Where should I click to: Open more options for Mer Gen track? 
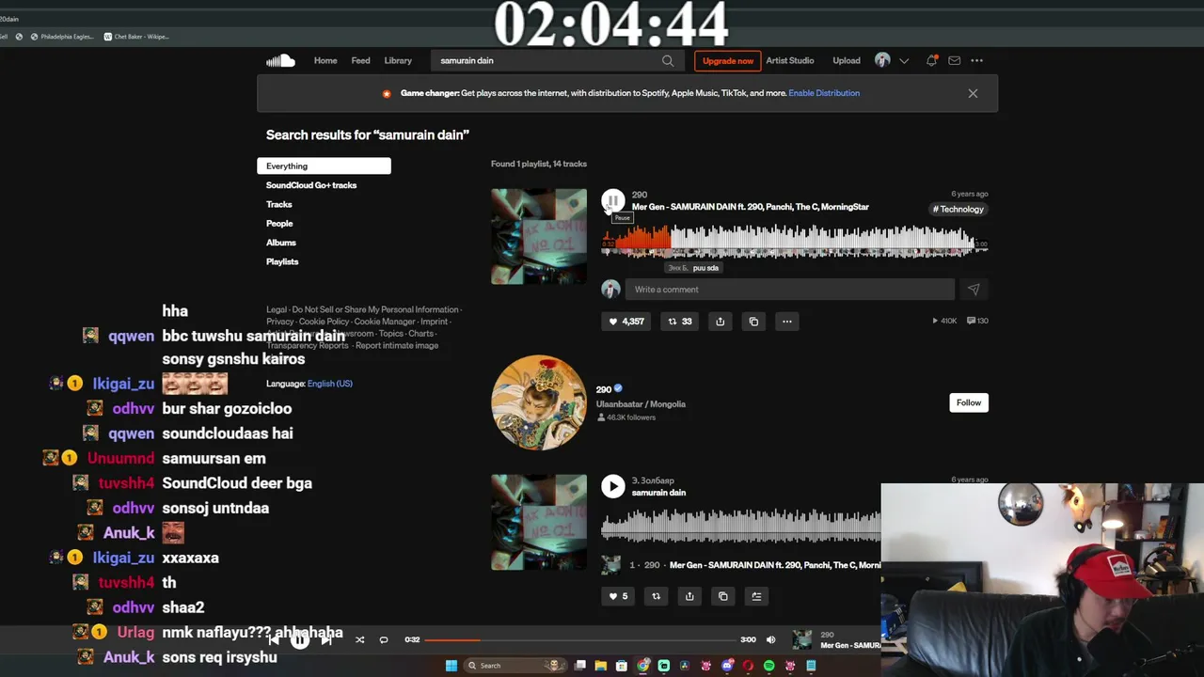point(787,322)
